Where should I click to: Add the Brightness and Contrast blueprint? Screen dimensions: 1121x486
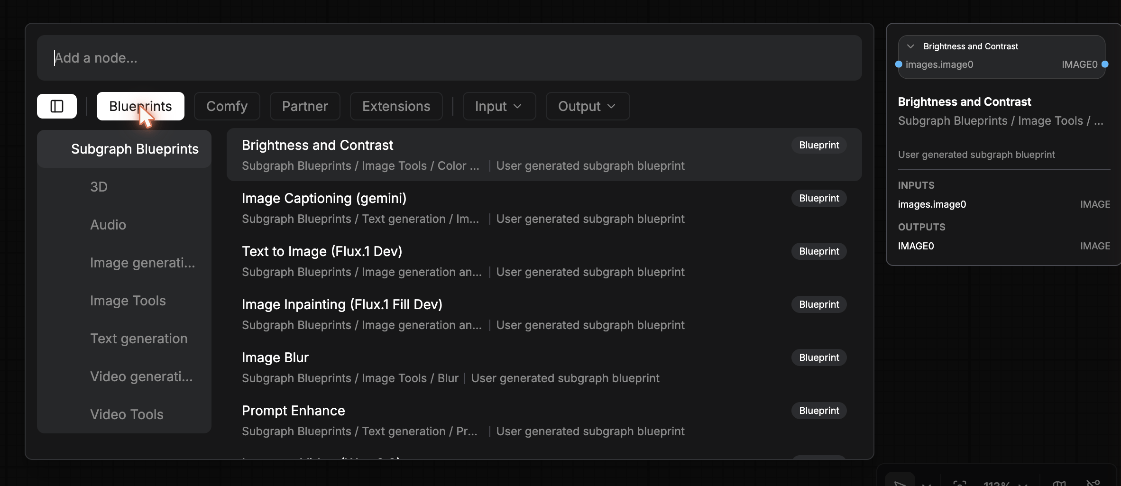click(544, 155)
